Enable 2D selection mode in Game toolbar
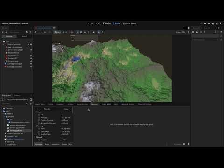The height and width of the screenshot is (168, 224). pos(65,32)
